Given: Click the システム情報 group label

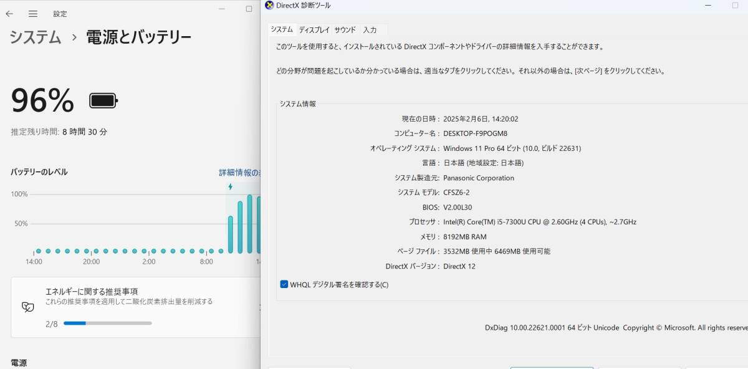Looking at the screenshot, I should click(297, 103).
